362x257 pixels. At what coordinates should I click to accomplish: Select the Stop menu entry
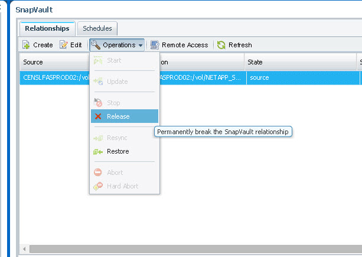[125, 103]
